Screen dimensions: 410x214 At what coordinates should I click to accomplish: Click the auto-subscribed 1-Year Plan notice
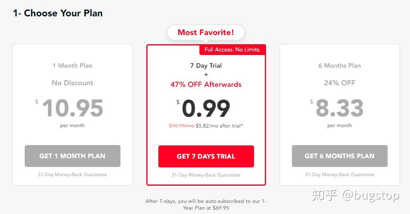pyautogui.click(x=206, y=204)
